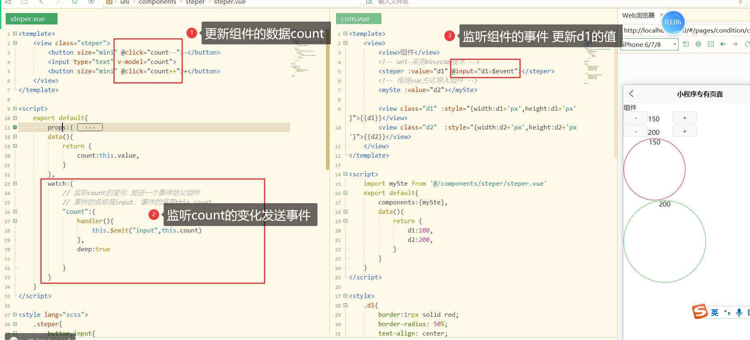Click the browser panel forward arrow
750x340 pixels.
[x=735, y=44]
